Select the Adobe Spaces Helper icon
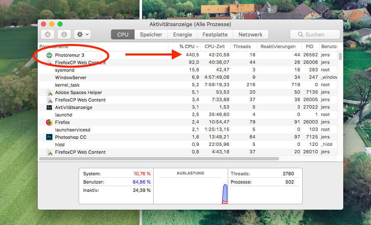 coord(49,92)
